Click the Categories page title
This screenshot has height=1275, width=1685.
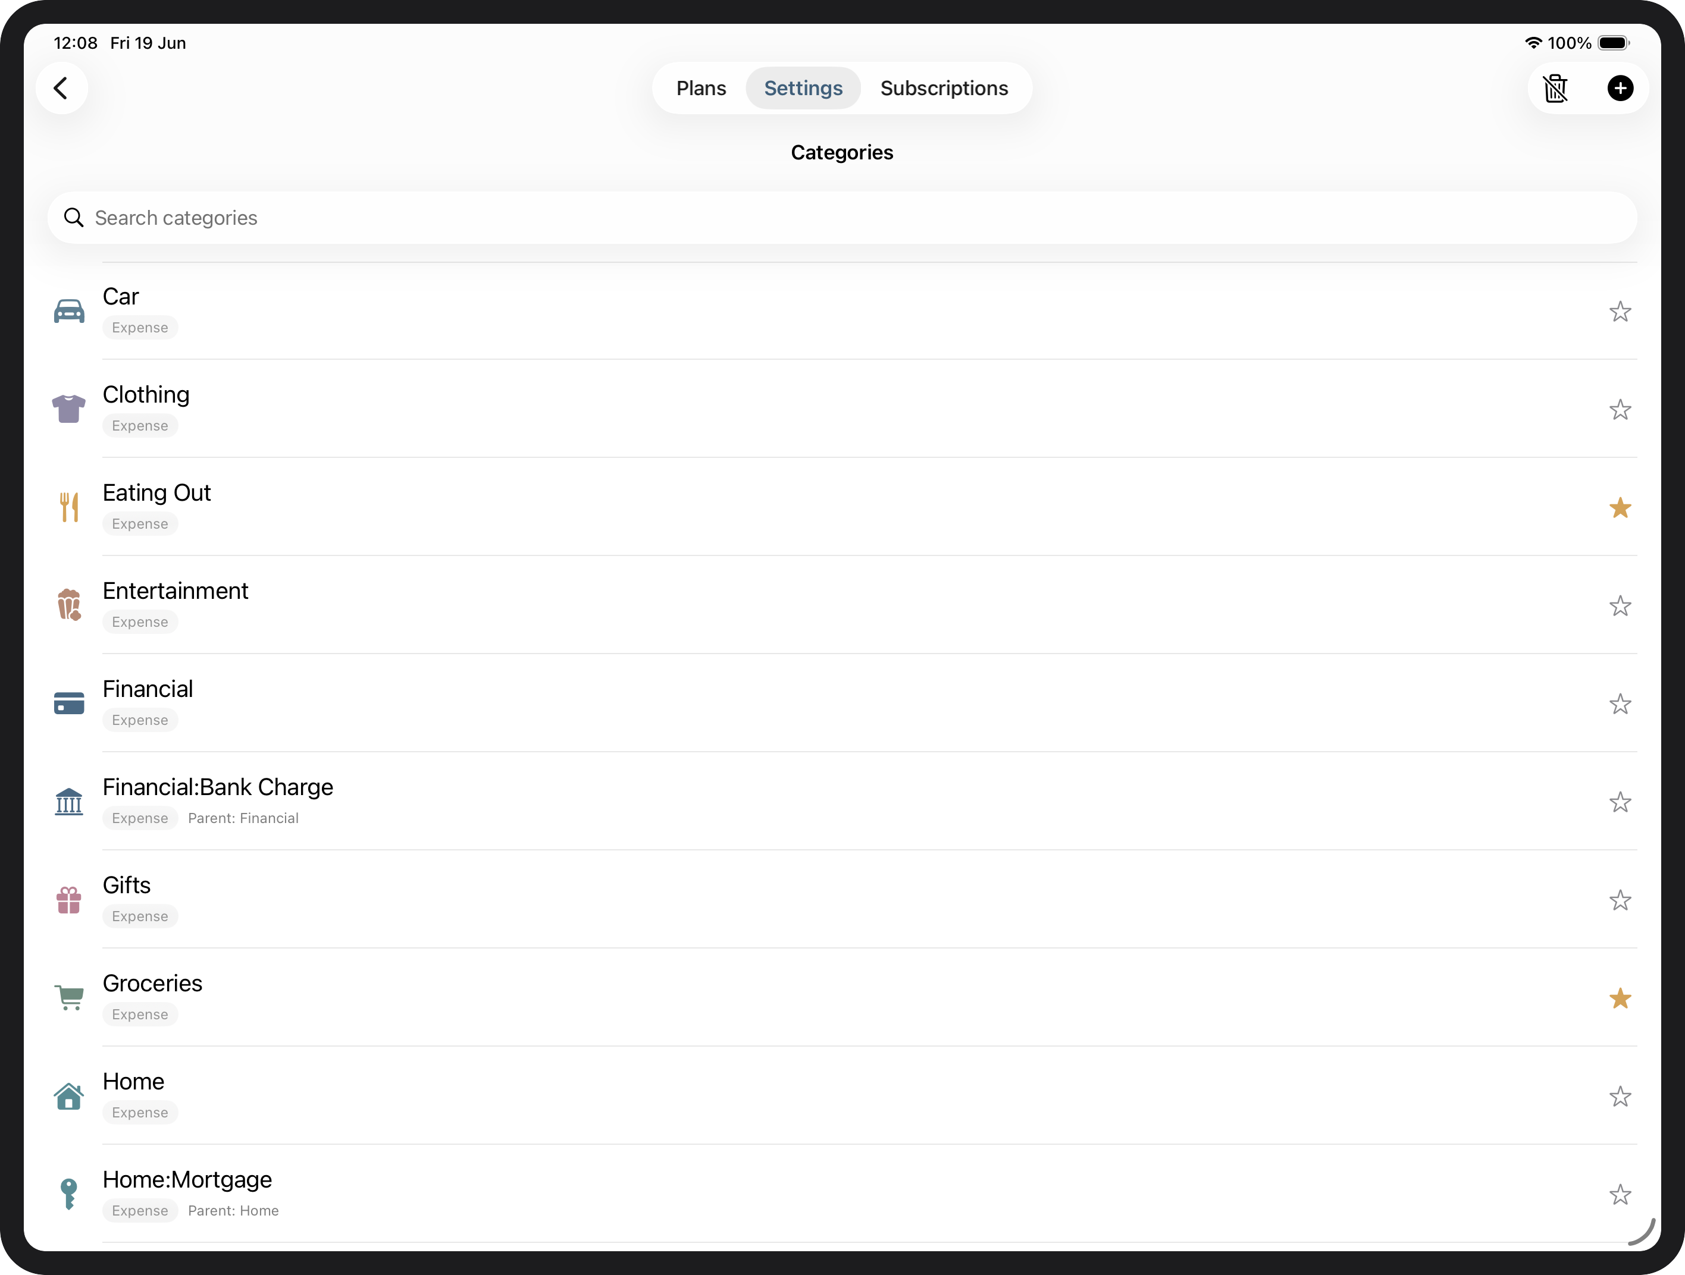[842, 152]
